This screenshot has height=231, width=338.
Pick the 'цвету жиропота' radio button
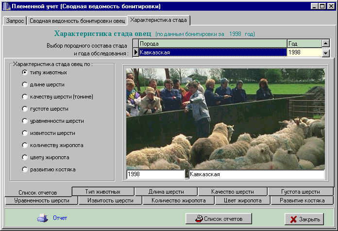coord(24,157)
